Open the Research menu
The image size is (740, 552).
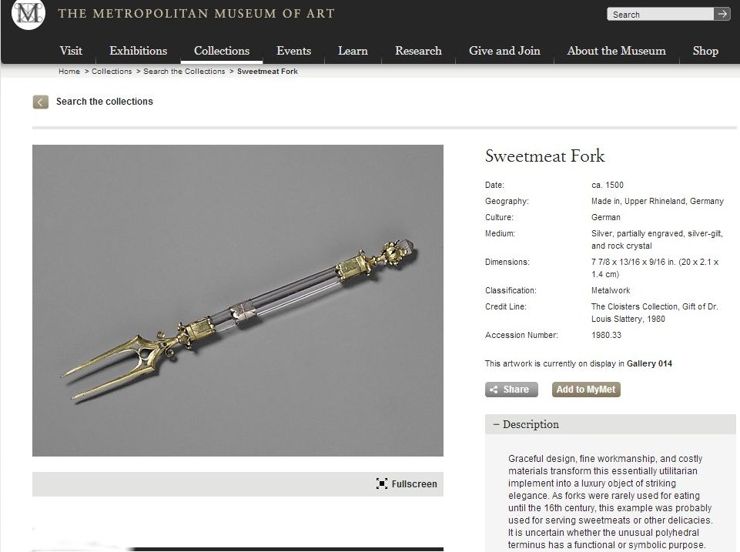[418, 51]
